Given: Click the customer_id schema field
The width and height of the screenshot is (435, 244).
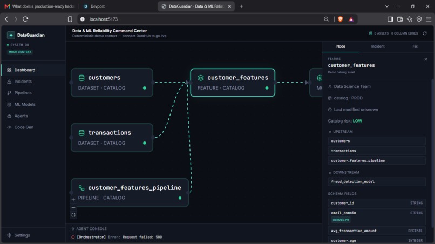Looking at the screenshot, I should 377,203.
